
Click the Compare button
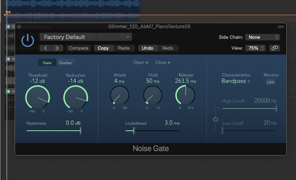coord(79,48)
